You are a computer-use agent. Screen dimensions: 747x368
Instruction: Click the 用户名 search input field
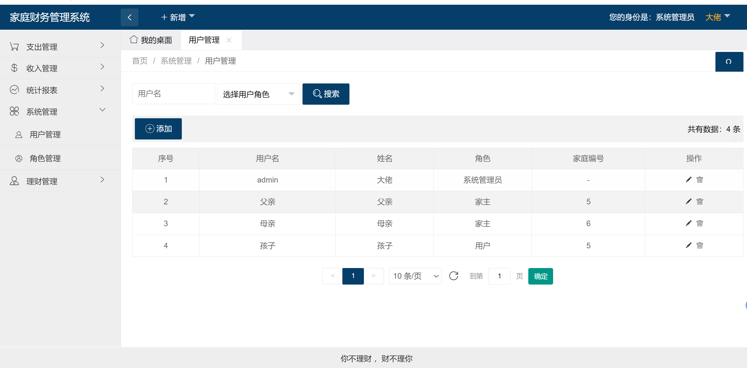coord(174,94)
